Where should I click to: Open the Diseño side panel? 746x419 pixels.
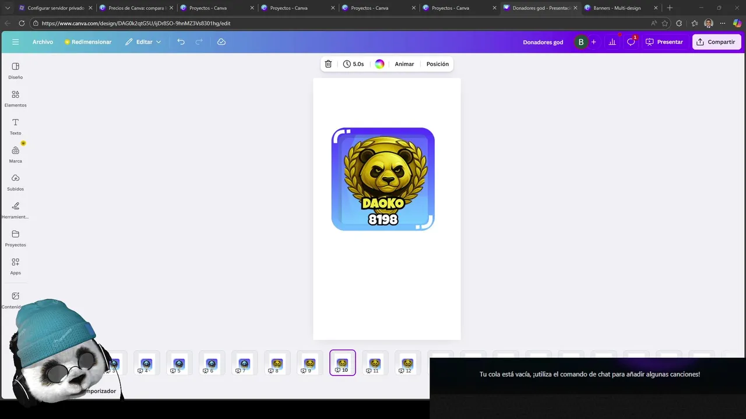[x=16, y=71]
